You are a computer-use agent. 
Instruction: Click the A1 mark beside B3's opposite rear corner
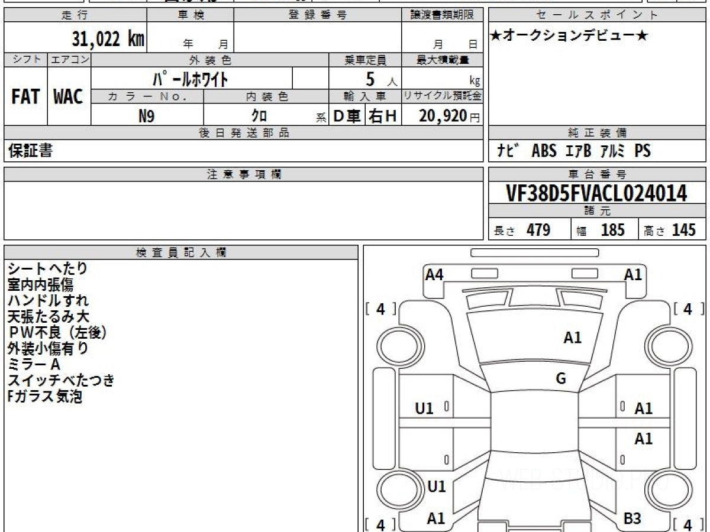(x=436, y=518)
